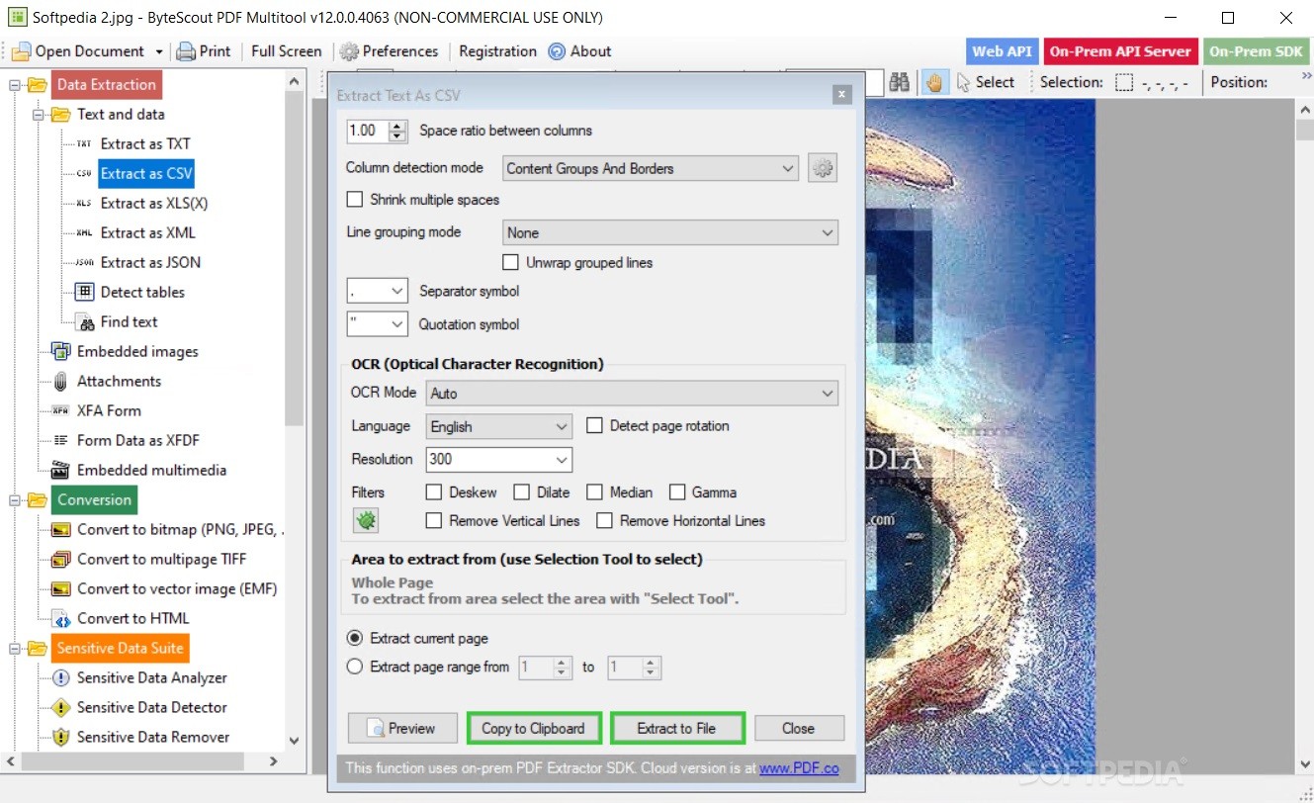Click the Attachments paperclip icon
The image size is (1314, 803).
tap(60, 381)
